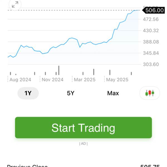167x167 pixels.
Task: Select the 5Y time range
Action: 70,93
